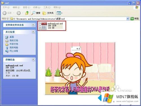Open the Forward history dropdown arrow
This screenshot has height=106, width=141.
23,13
